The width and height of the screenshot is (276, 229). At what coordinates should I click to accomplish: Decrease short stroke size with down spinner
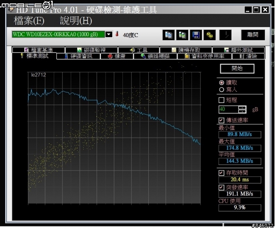242,111
